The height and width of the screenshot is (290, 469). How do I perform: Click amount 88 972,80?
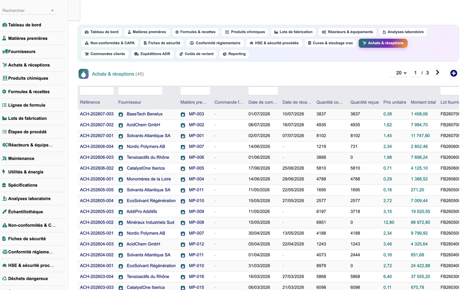(x=421, y=222)
